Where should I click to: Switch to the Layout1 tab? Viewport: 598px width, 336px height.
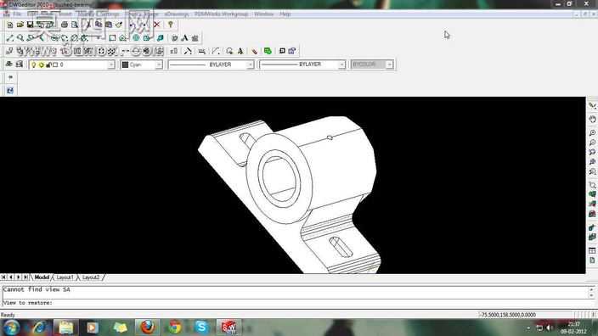(65, 277)
